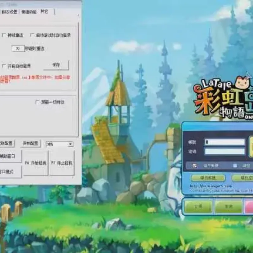Click the red warning text about config file

tap(35, 79)
